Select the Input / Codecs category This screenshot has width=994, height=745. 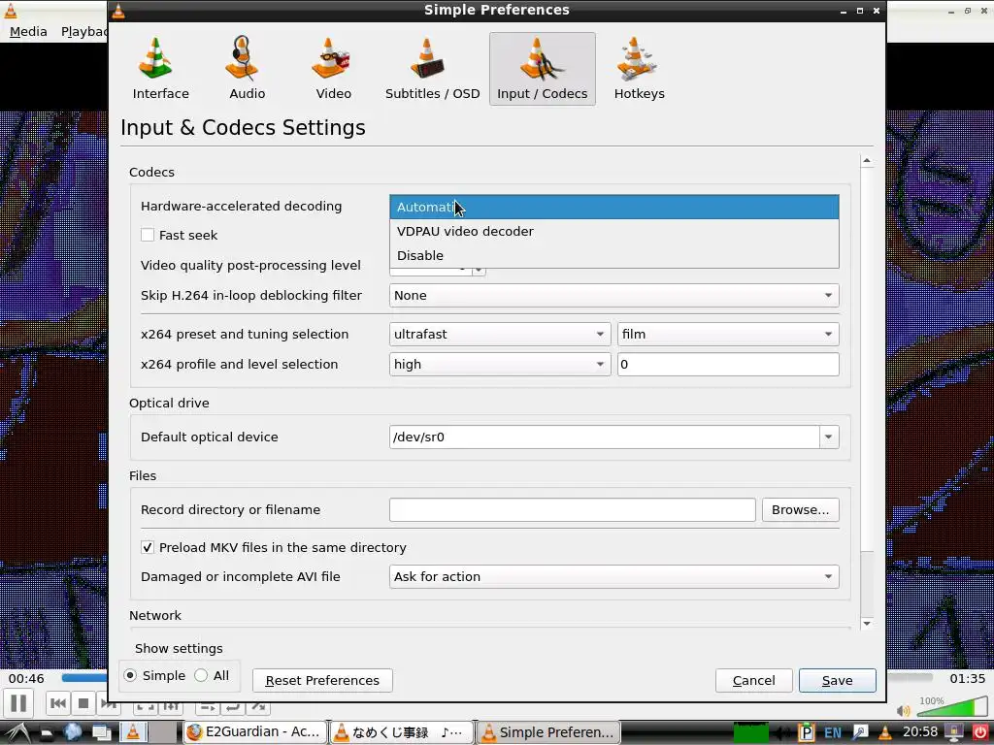[542, 69]
